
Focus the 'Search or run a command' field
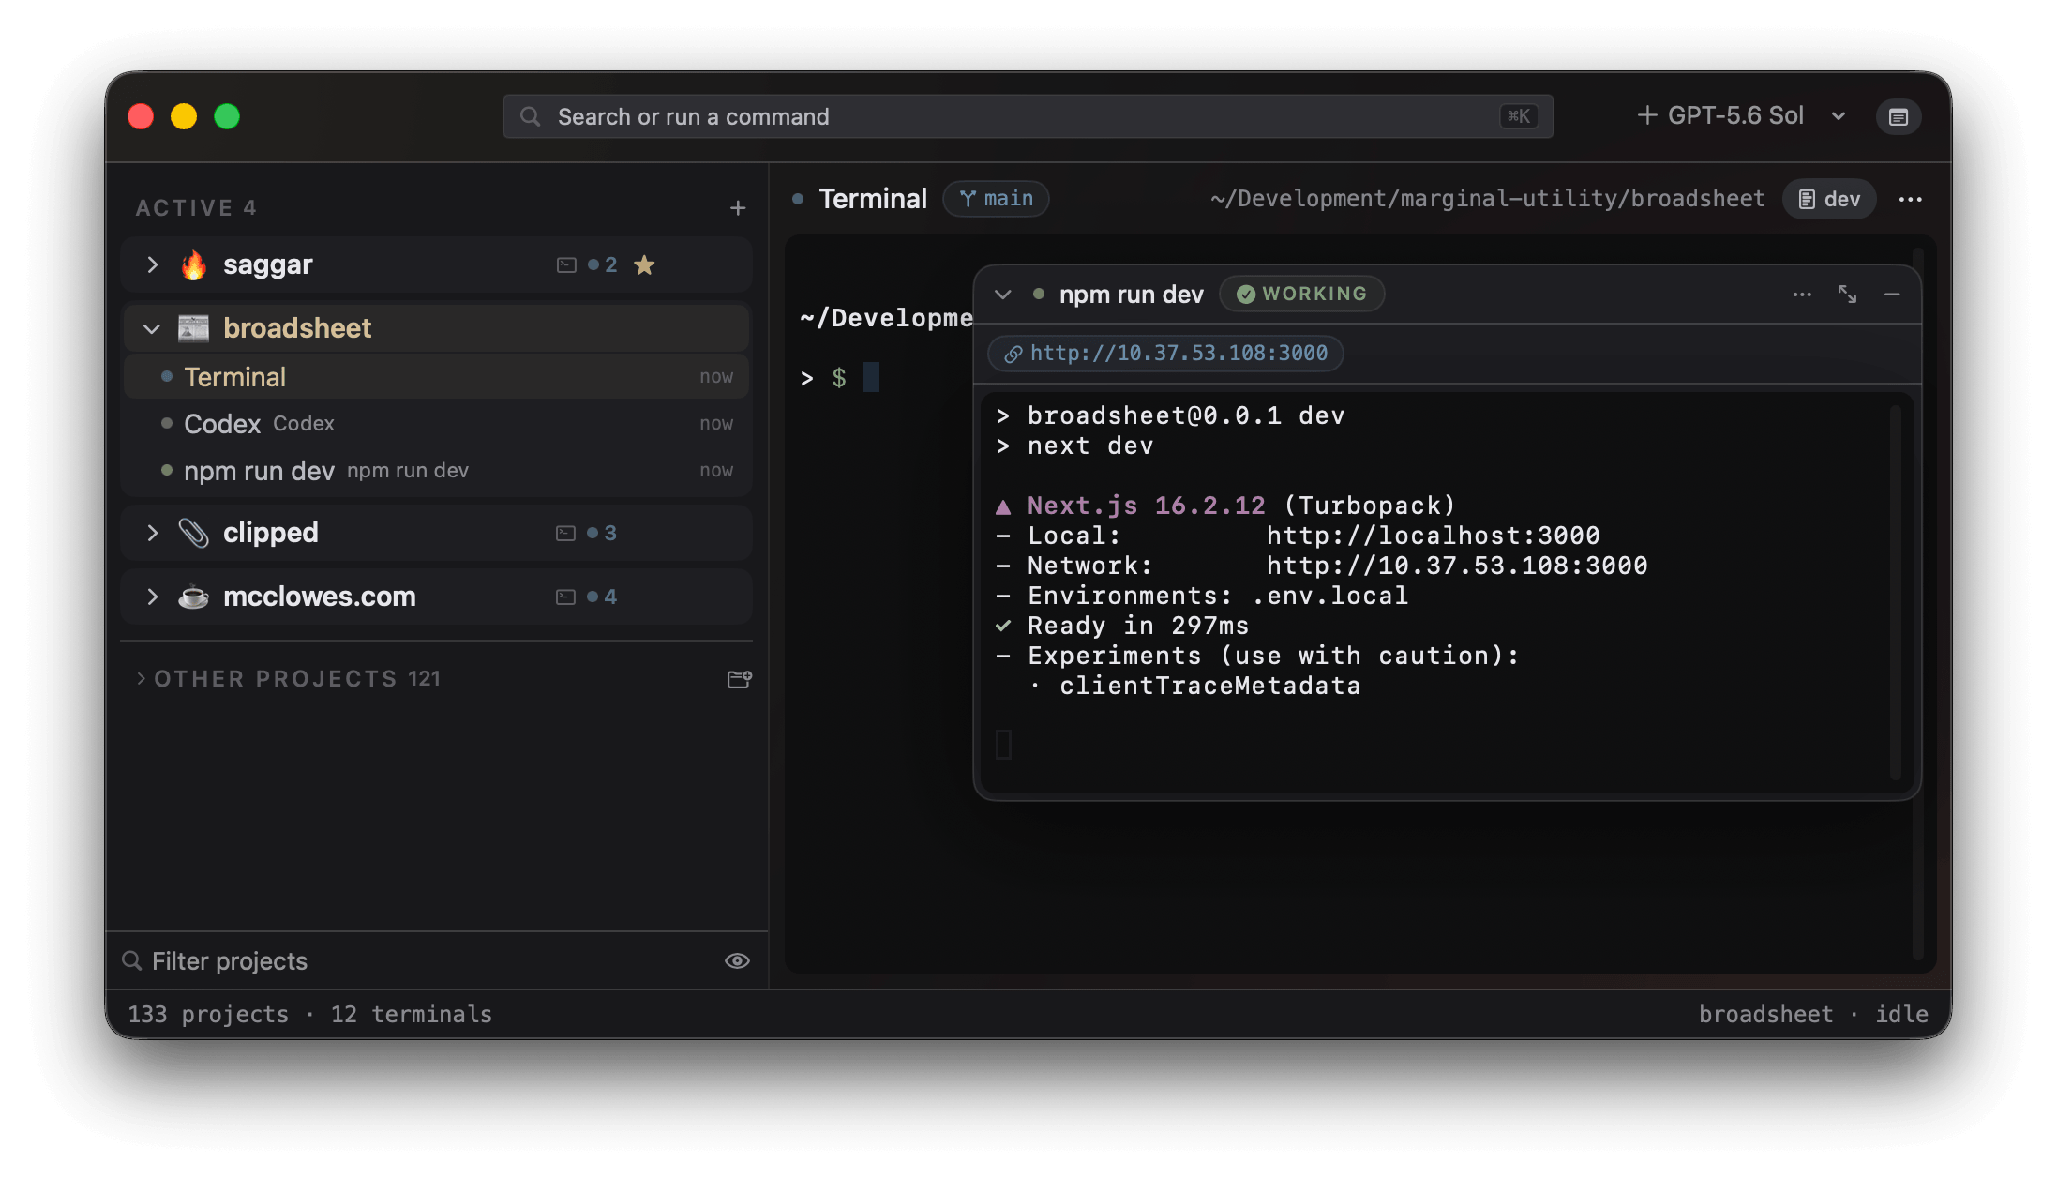click(x=1028, y=116)
